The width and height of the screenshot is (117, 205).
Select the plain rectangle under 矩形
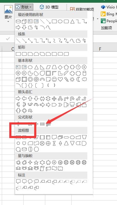pyautogui.click(x=18, y=54)
